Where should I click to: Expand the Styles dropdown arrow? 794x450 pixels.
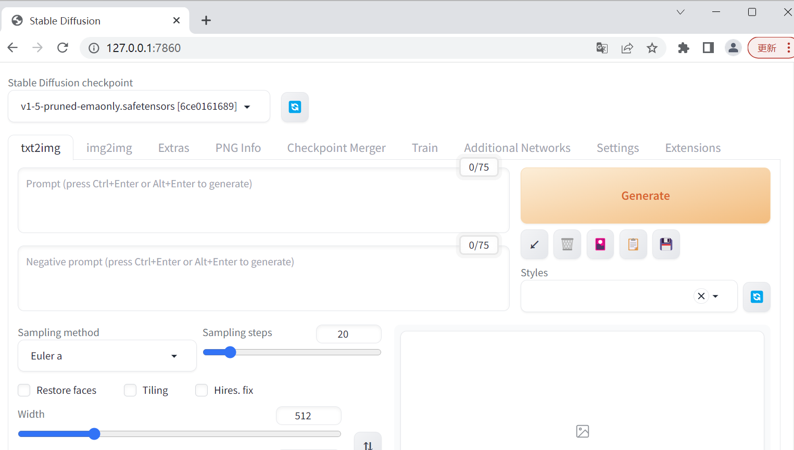click(x=716, y=296)
